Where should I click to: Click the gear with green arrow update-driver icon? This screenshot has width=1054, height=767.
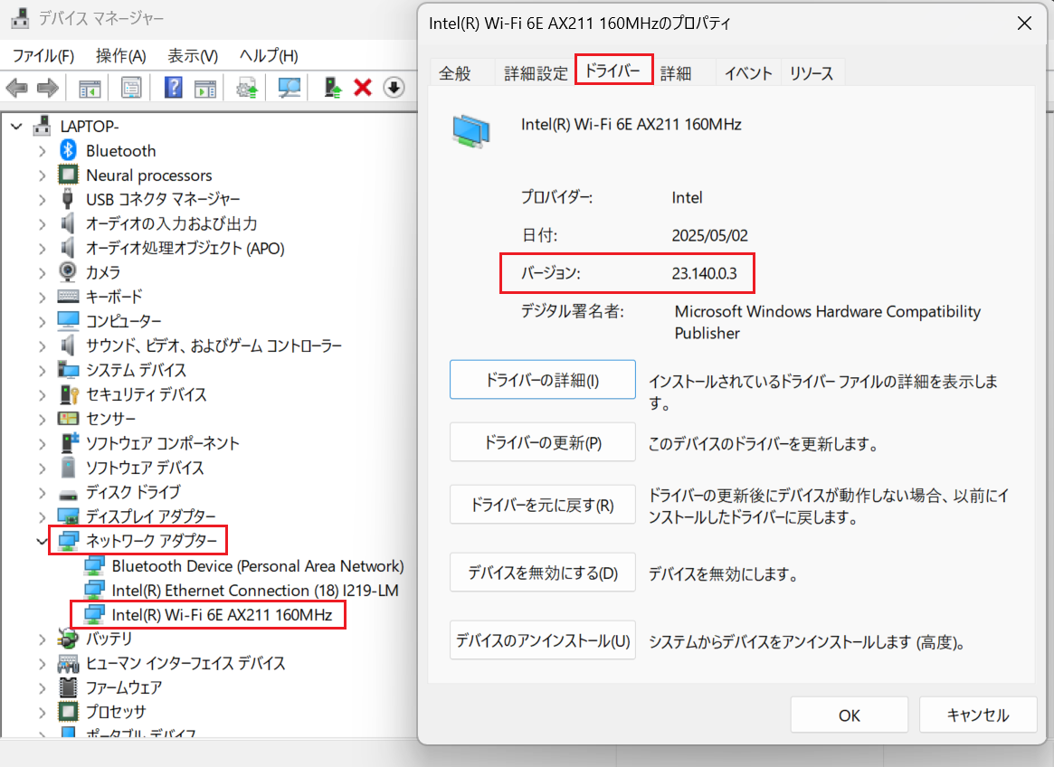tap(247, 88)
